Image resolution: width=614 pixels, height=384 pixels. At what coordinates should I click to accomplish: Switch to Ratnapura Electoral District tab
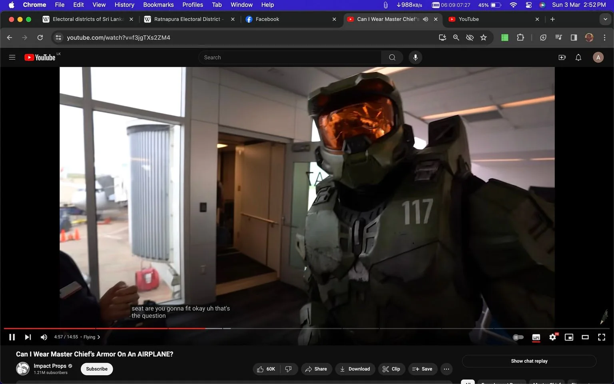pos(189,19)
